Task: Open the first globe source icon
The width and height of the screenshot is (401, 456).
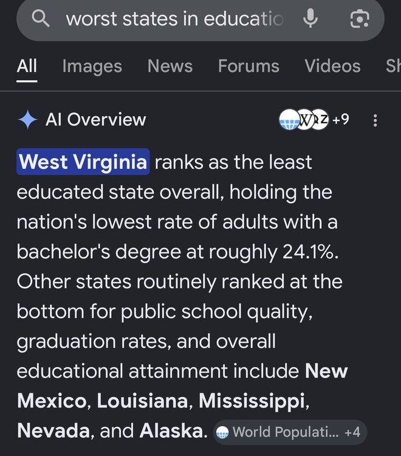Action: point(289,119)
